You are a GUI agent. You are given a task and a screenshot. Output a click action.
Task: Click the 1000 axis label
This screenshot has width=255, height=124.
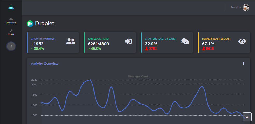(x=35, y=105)
